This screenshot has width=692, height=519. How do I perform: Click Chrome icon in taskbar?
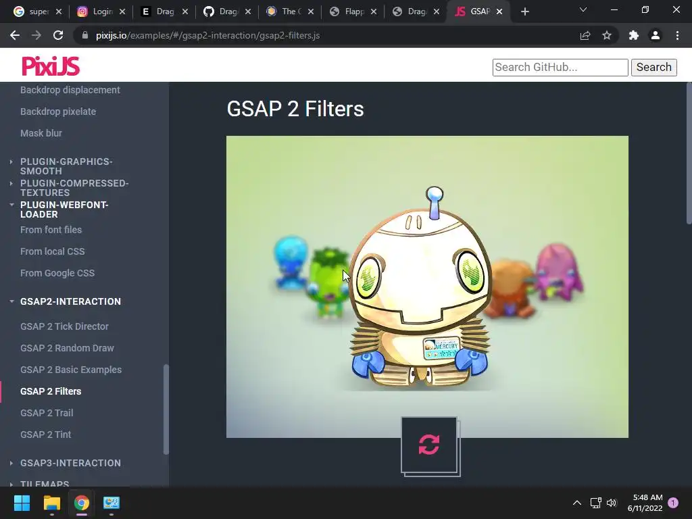[82, 503]
